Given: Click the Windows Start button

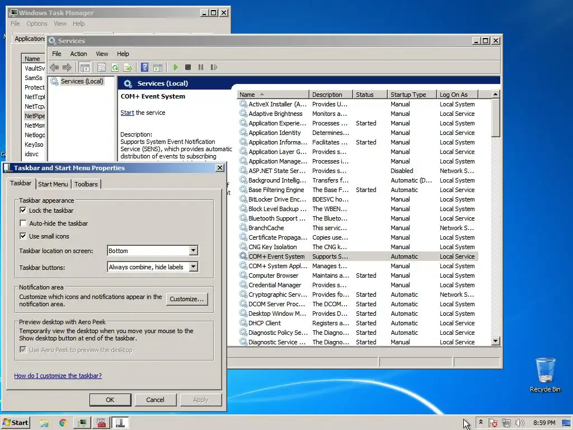Looking at the screenshot, I should click(x=15, y=423).
